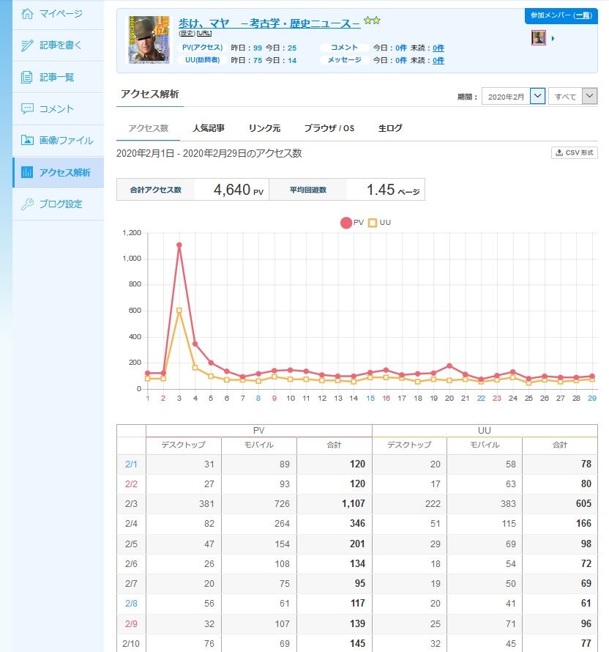Viewport: 609px width, 652px height.
Task: Switch to リンク元 tab
Action: 264,128
